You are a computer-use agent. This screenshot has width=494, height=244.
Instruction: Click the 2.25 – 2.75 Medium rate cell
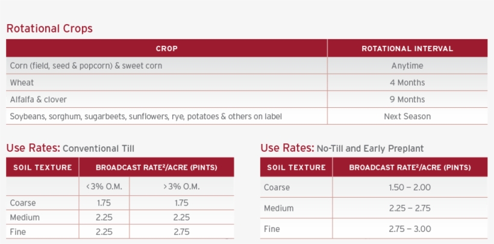(410, 208)
